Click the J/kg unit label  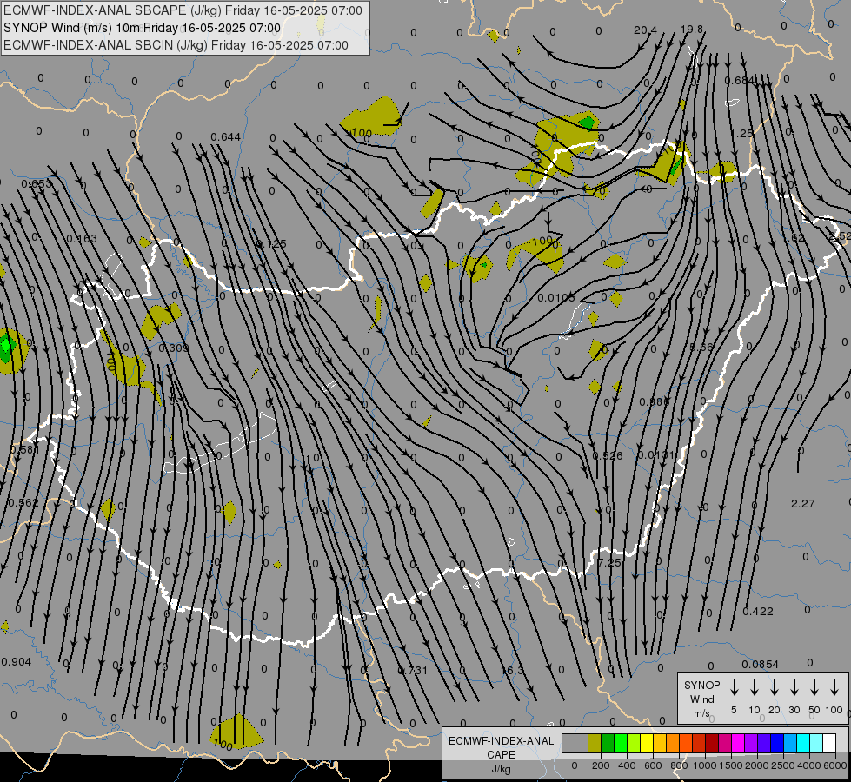[501, 769]
